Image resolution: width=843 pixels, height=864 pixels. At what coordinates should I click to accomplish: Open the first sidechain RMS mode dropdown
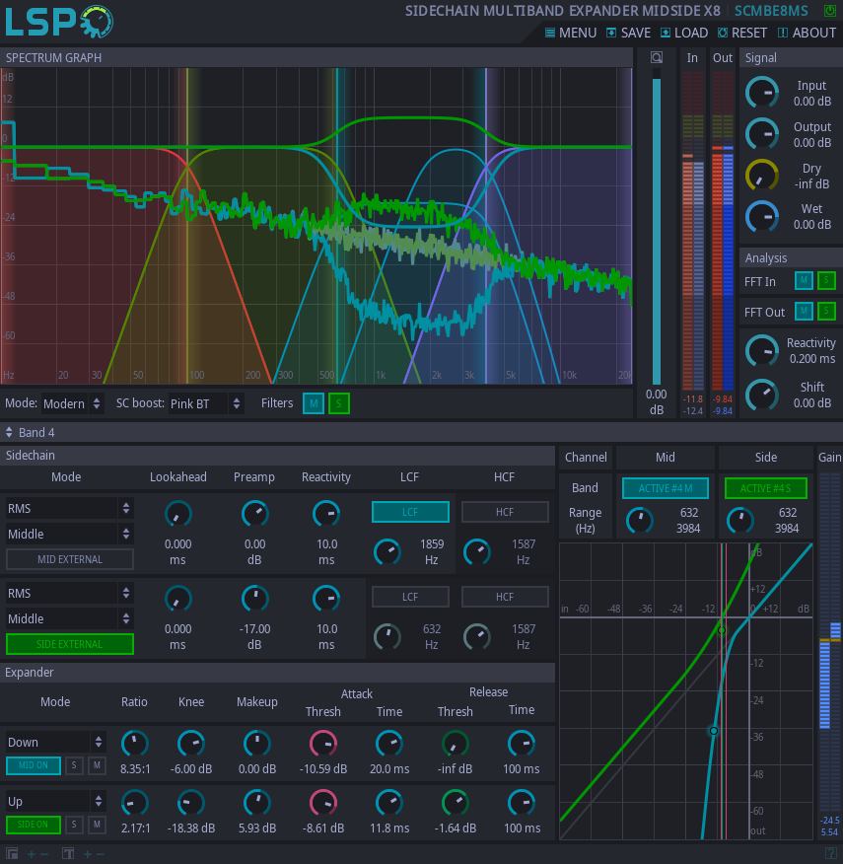(x=69, y=508)
